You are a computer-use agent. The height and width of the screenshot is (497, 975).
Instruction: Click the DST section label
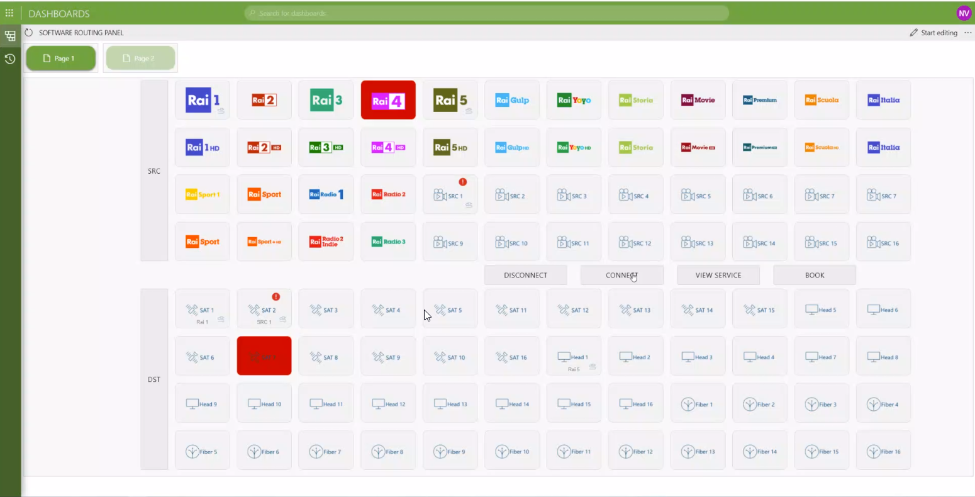click(154, 379)
